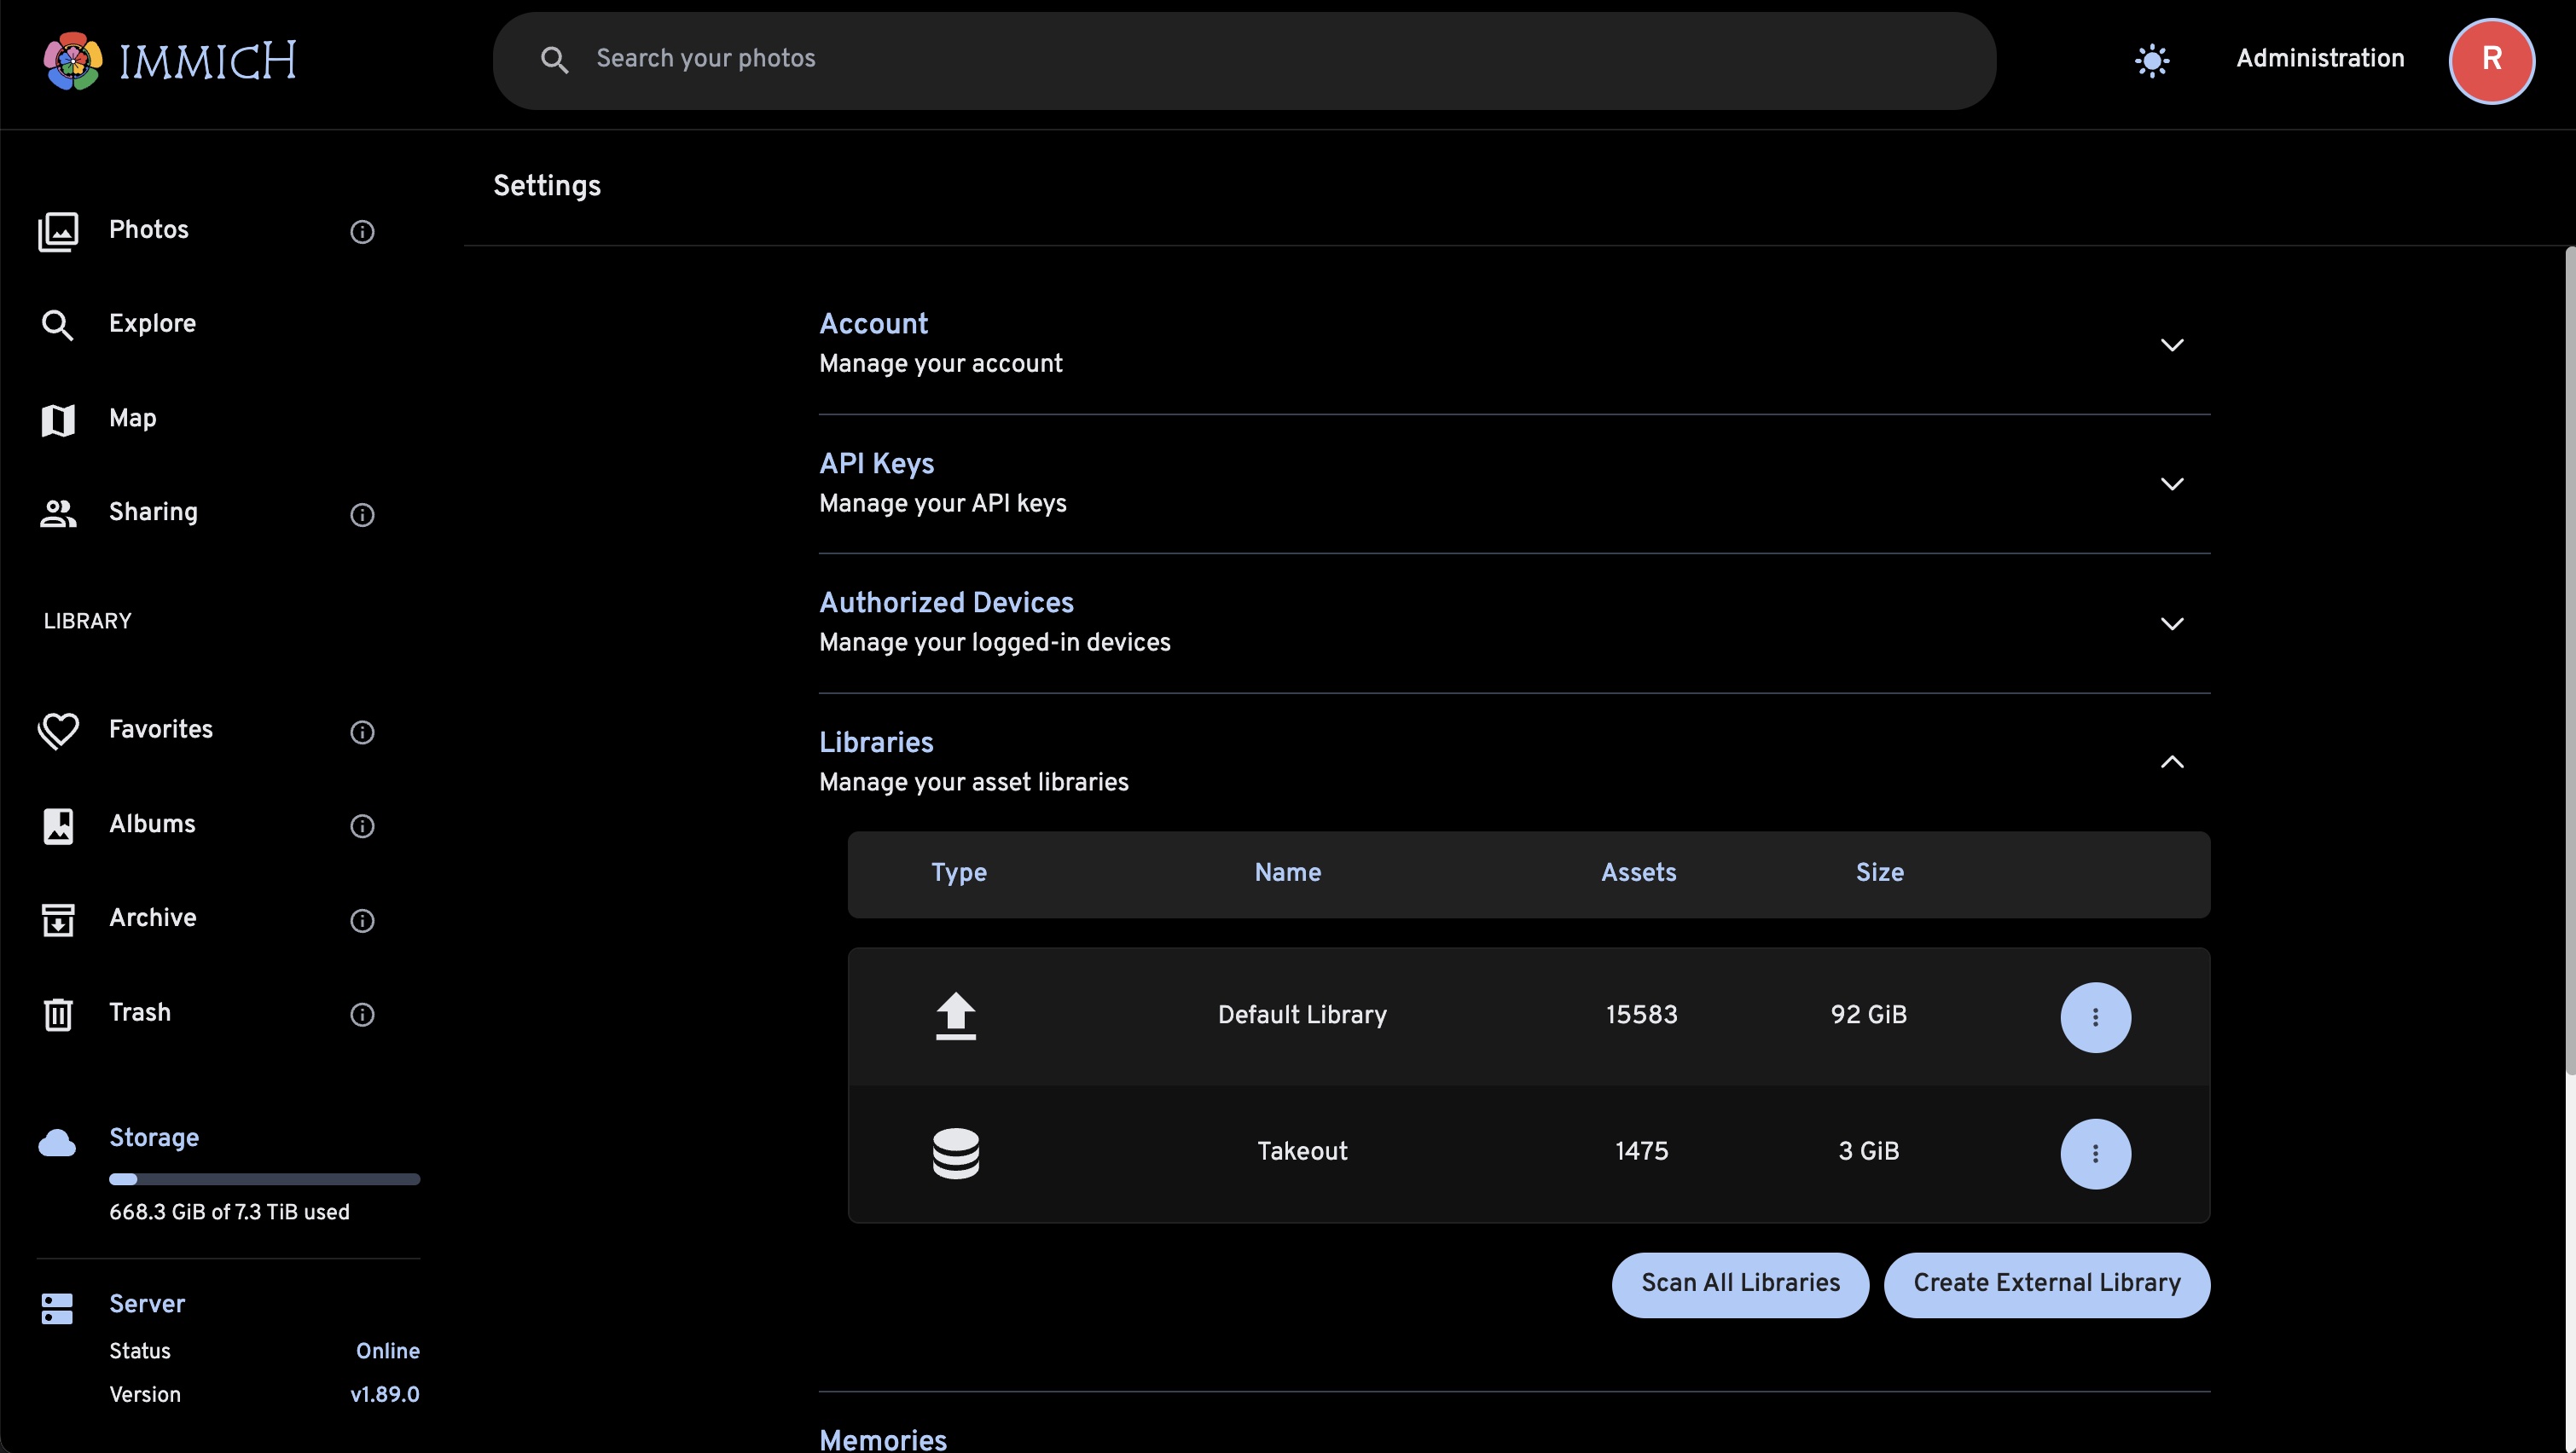Click asset count 1475
This screenshot has width=2576, height=1453.
click(1641, 1152)
